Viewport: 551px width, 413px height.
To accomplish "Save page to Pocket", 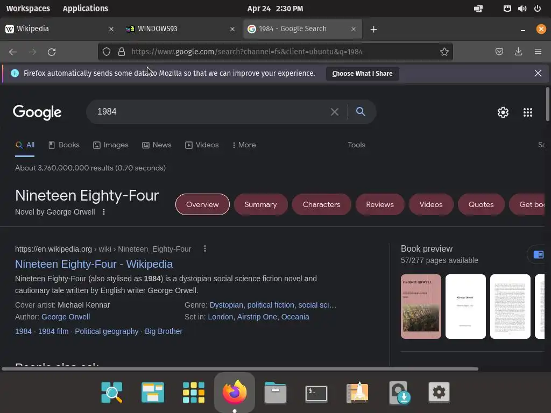I will point(499,52).
